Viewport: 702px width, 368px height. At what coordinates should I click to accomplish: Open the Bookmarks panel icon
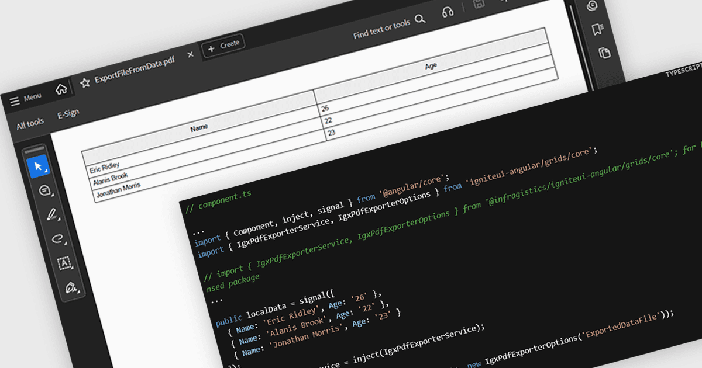pyautogui.click(x=597, y=29)
